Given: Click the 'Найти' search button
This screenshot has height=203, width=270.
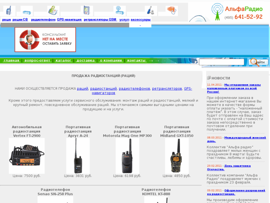Looking at the screenshot, I should click(x=258, y=62).
